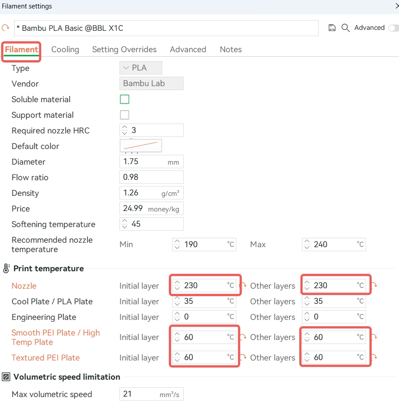This screenshot has height=406, width=399.
Task: Click Textured PEI Plate Initial layer field
Action: (x=204, y=357)
